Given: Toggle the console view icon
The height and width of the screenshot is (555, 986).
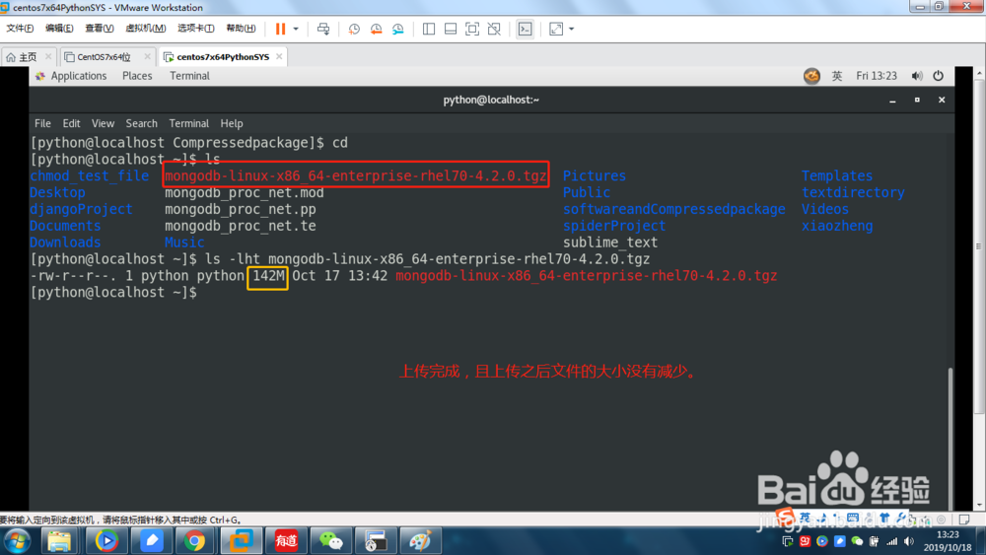Looking at the screenshot, I should (x=526, y=29).
